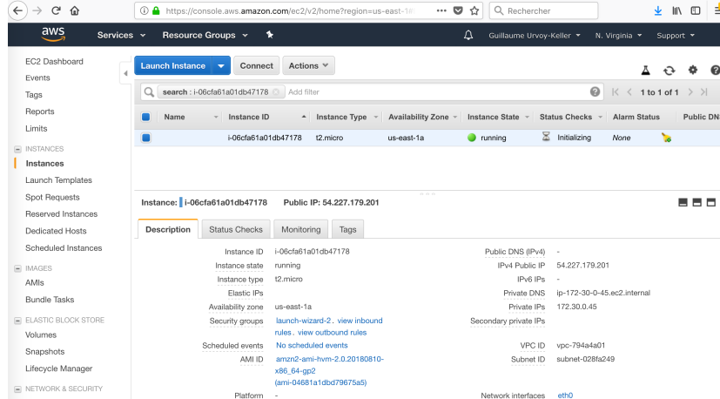Collapse the NETWORK & SECURITY section

[x=17, y=389]
